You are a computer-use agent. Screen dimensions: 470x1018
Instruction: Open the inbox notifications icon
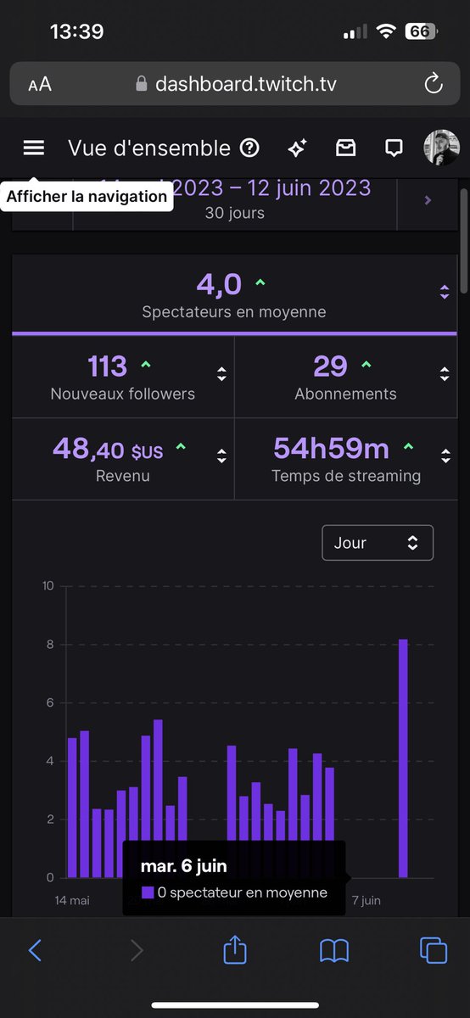[345, 148]
